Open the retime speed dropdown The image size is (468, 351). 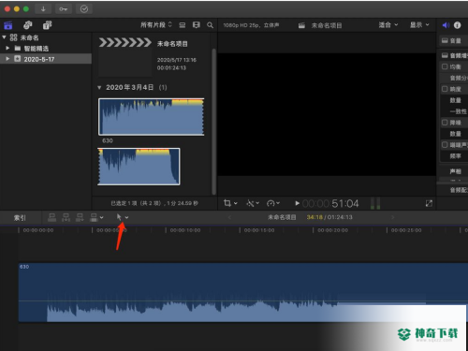pos(273,203)
